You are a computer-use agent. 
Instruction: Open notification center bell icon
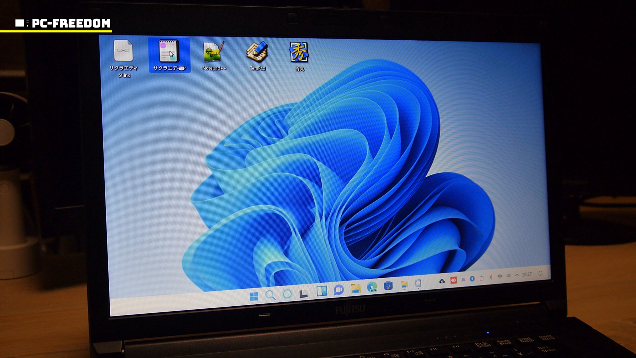[x=540, y=273]
